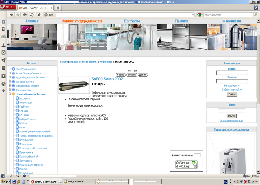The image size is (260, 185).
Task: Open the Widgets panel gear icon
Action: [3, 53]
